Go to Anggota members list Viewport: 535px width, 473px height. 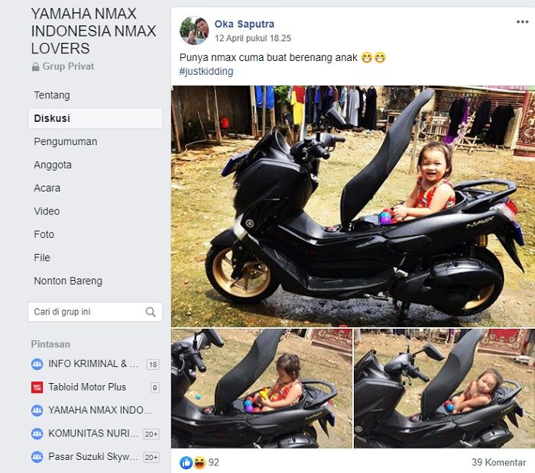[53, 165]
